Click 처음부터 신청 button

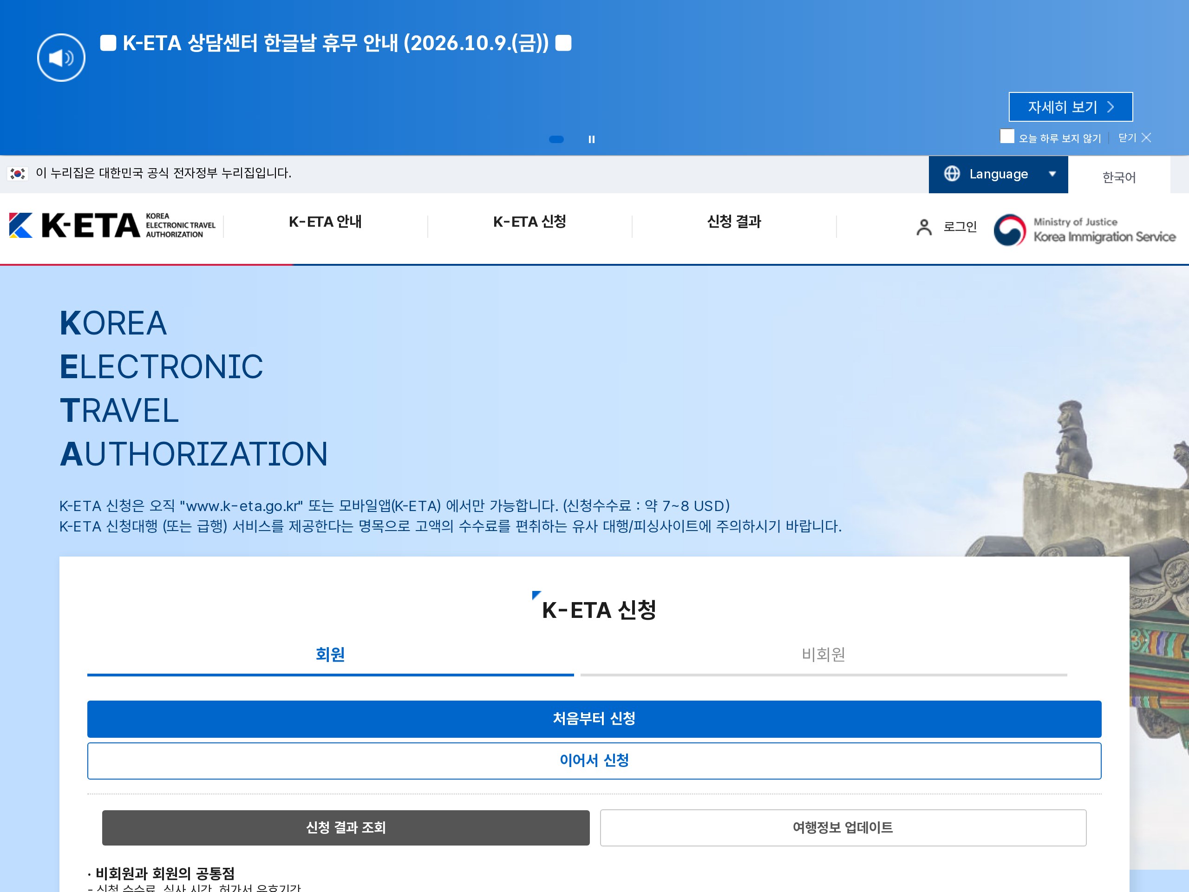click(x=594, y=718)
